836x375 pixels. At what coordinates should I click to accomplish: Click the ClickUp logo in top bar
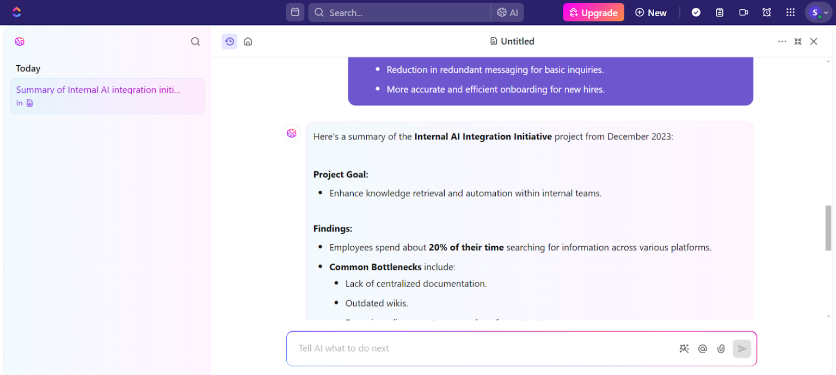(x=17, y=12)
